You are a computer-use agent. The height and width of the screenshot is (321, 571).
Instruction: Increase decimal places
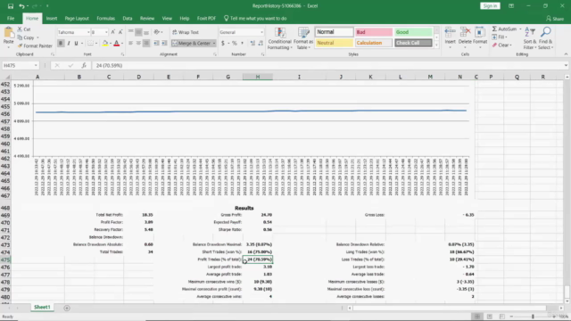tap(252, 44)
